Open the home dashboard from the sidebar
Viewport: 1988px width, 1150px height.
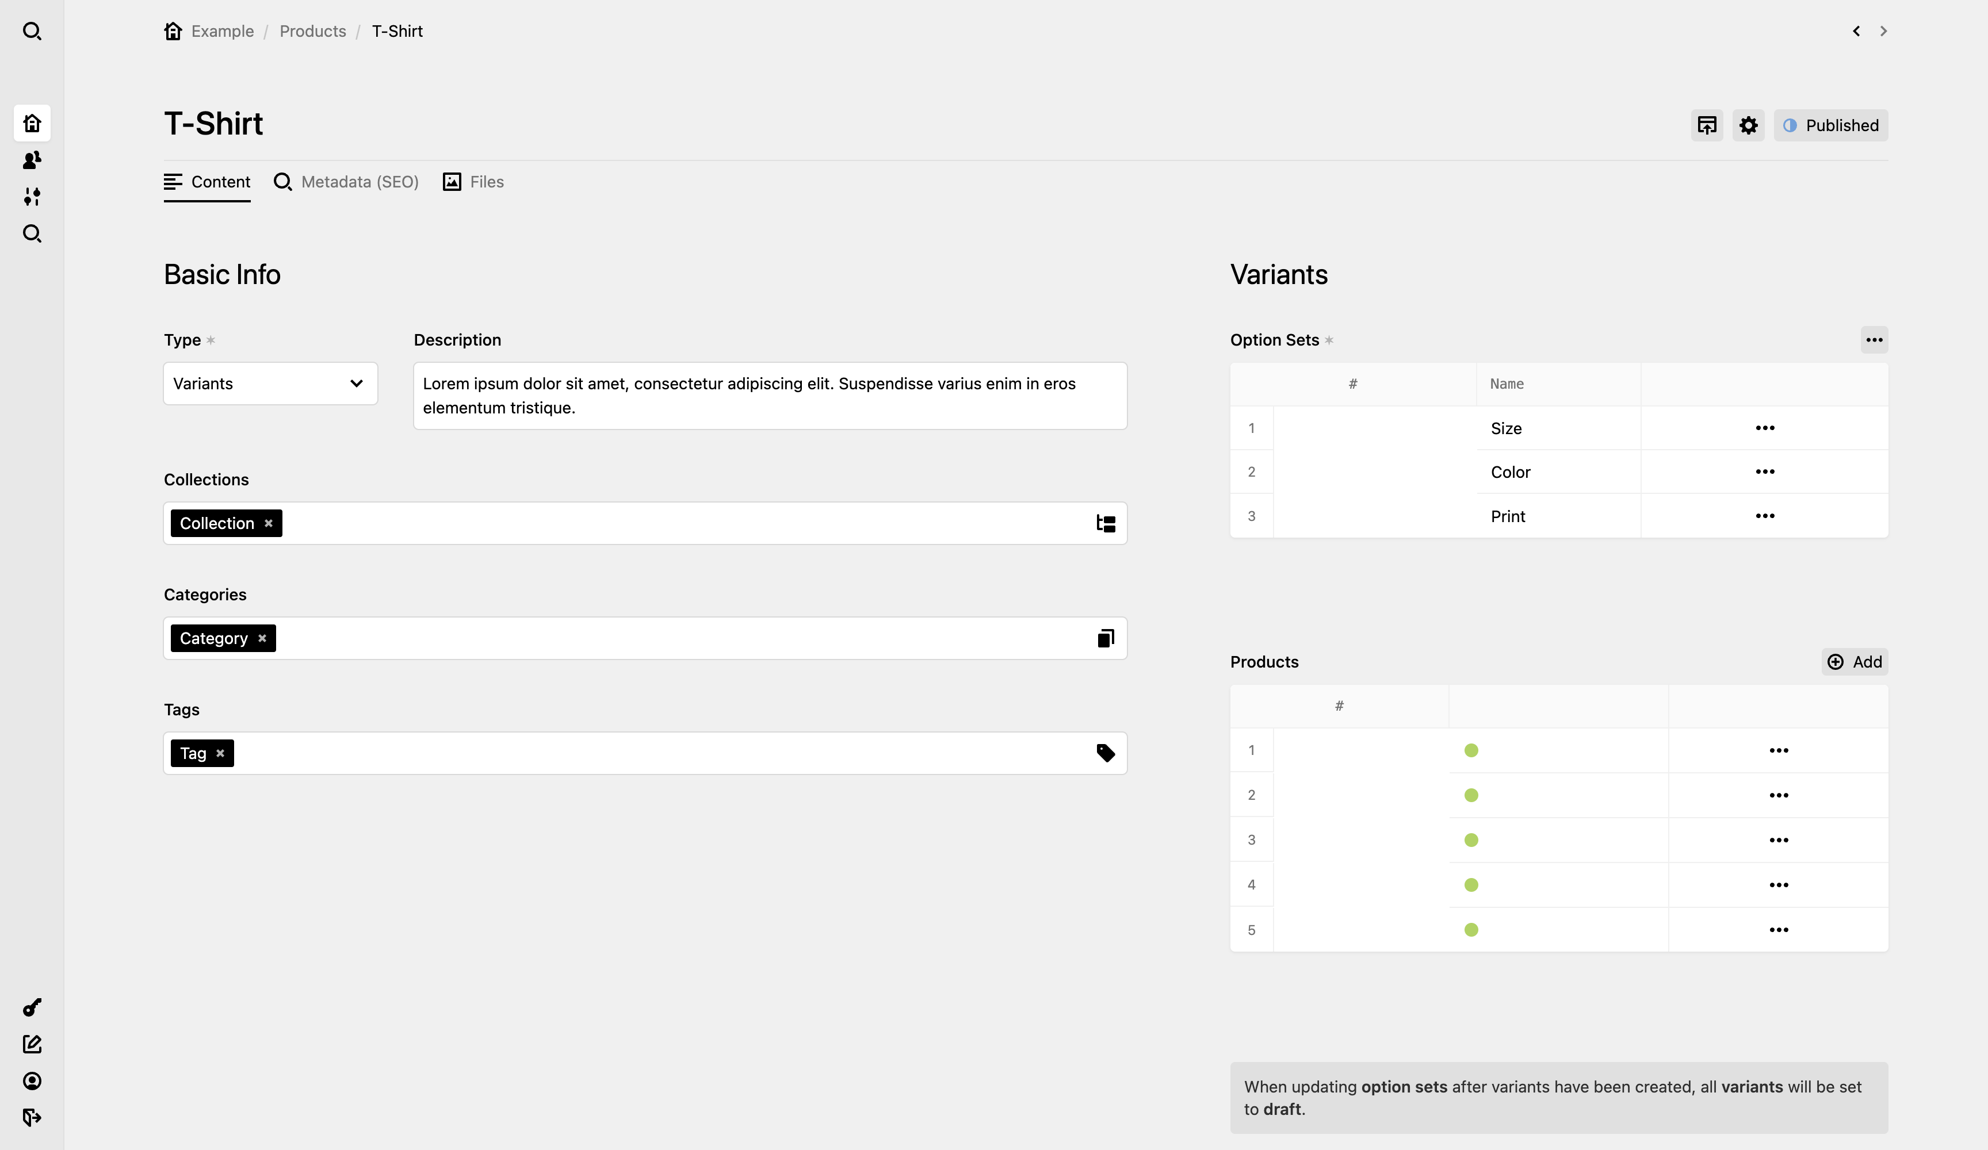coord(32,123)
